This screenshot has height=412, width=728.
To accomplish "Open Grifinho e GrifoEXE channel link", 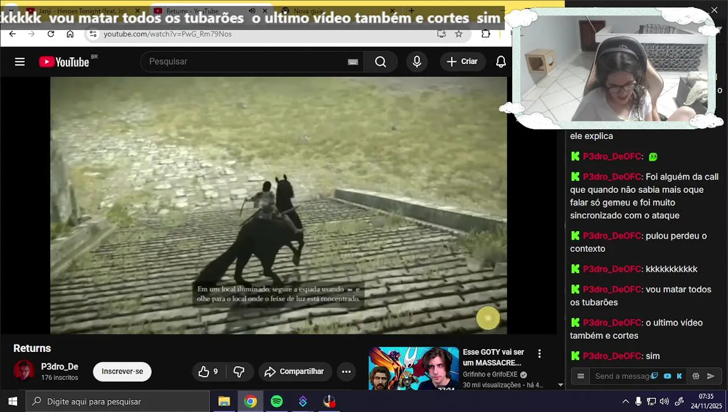I will tap(490, 375).
